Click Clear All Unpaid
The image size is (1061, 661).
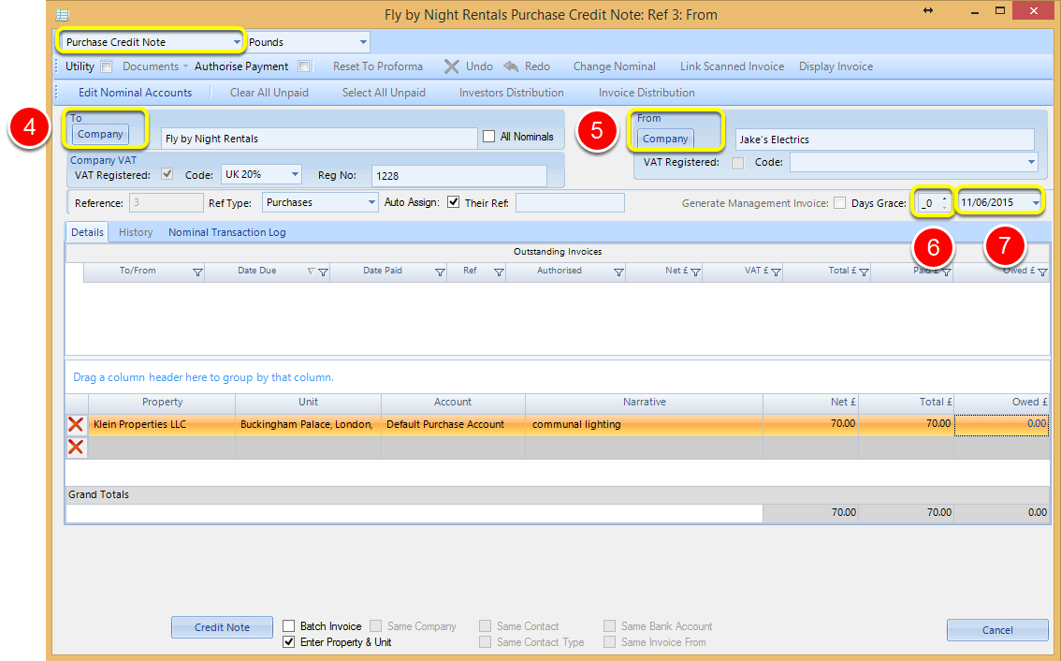pyautogui.click(x=269, y=92)
